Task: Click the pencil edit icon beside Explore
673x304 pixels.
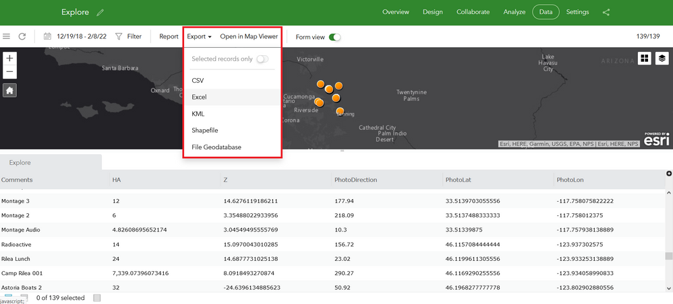Action: pos(100,12)
